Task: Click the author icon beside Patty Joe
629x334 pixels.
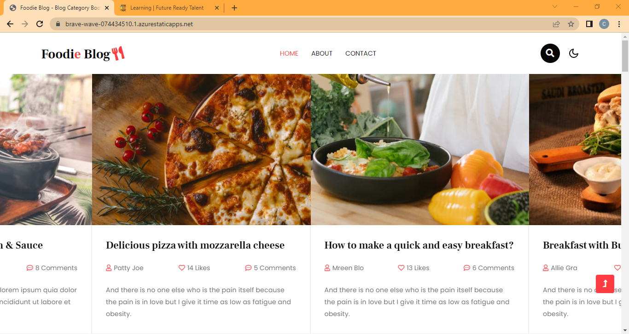Action: 109,268
